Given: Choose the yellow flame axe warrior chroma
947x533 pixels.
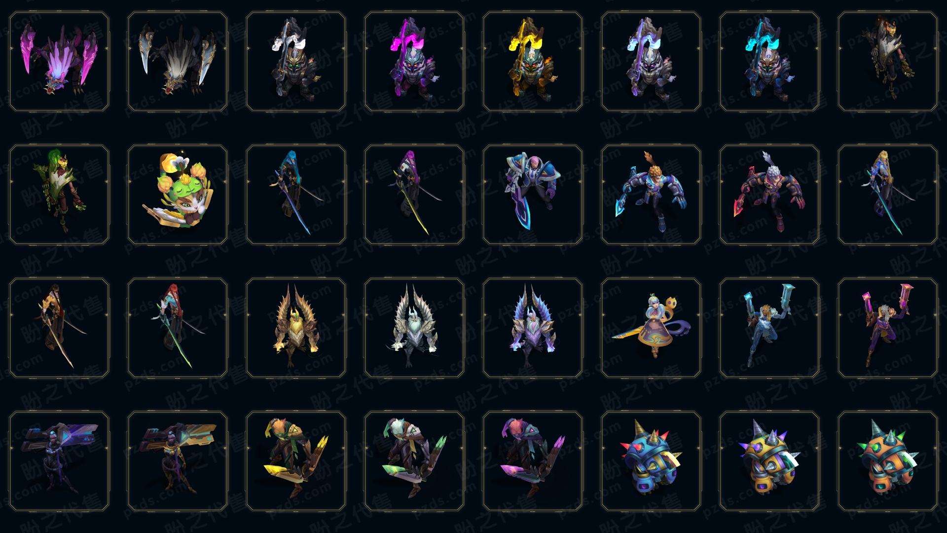Looking at the screenshot, I should pyautogui.click(x=533, y=62).
